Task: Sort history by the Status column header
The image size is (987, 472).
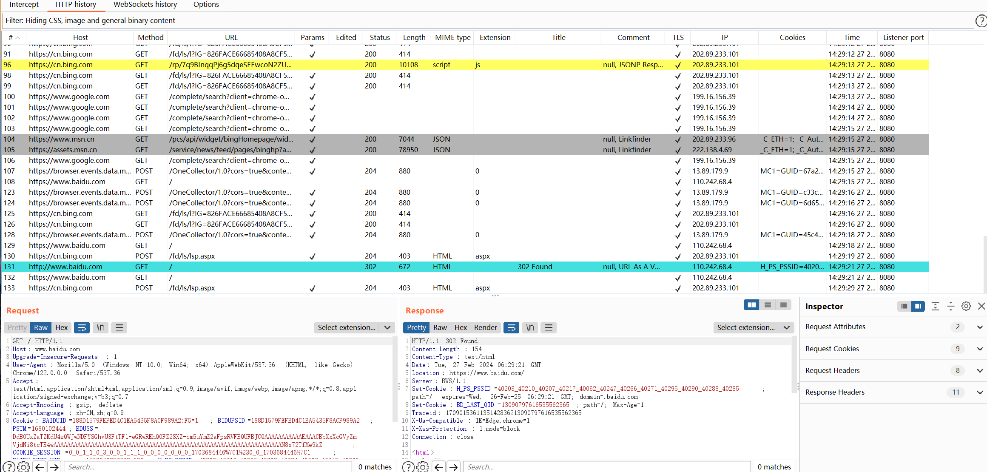Action: click(379, 37)
